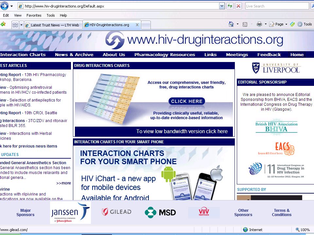This screenshot has width=314, height=235.
Task: Click the Live Search input box
Action: (x=277, y=6)
